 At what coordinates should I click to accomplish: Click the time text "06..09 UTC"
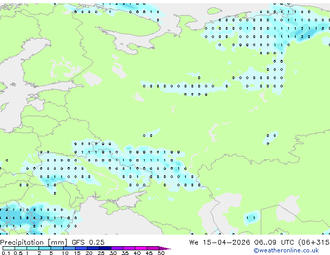[x=275, y=242]
